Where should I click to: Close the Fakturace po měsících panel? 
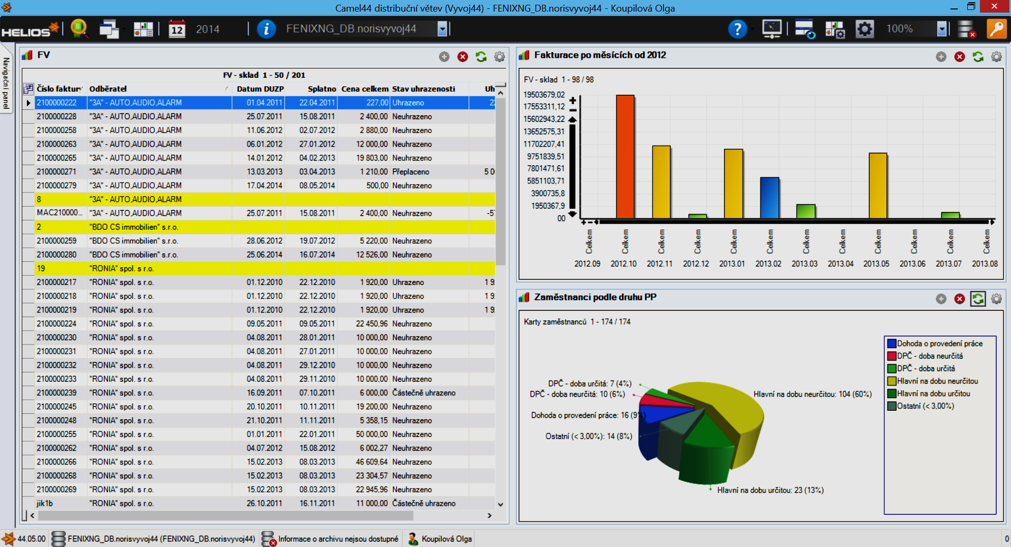click(x=960, y=57)
